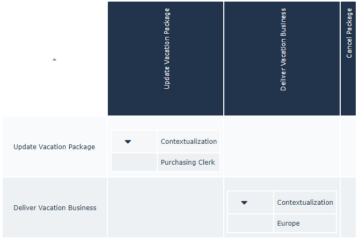Screen dimensions: 359x239
Task: Click the Update Vacation Package row label
Action: tap(54, 147)
